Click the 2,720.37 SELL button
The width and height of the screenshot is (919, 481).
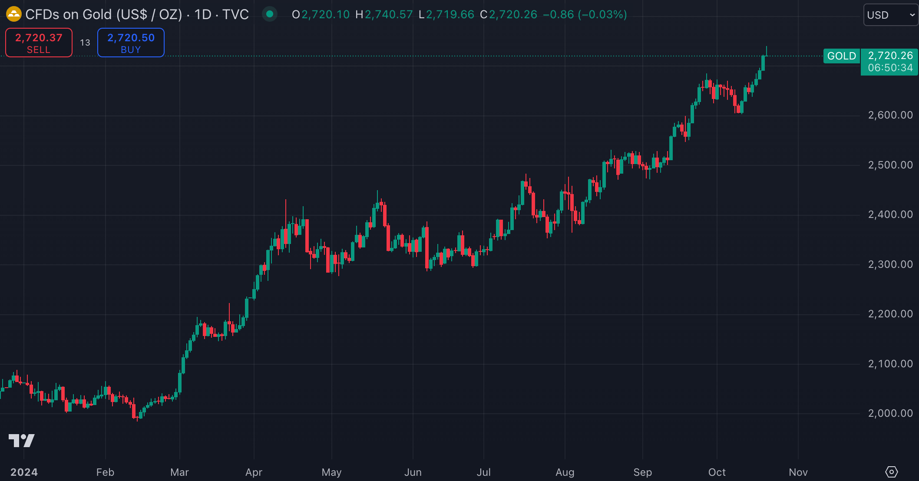pyautogui.click(x=39, y=43)
